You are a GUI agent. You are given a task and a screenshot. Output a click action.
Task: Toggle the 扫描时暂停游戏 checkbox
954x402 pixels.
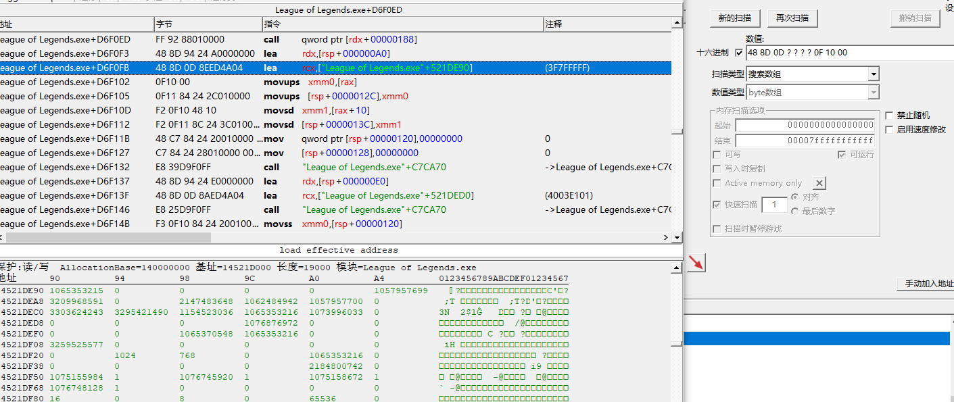tap(717, 229)
